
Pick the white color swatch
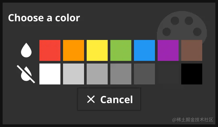(50, 74)
